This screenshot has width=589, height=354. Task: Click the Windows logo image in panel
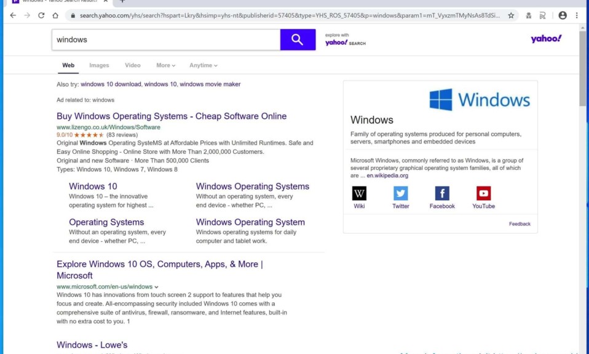[480, 100]
